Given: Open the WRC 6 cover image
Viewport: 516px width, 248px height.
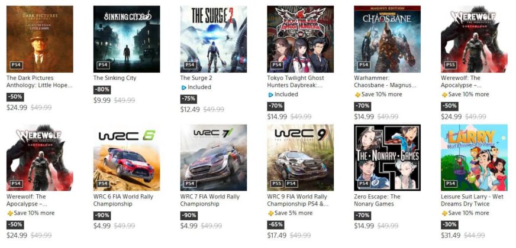Looking at the screenshot, I should tap(127, 158).
